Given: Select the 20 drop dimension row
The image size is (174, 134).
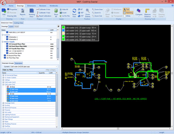Looking at the screenshot, I should (x=29, y=87).
